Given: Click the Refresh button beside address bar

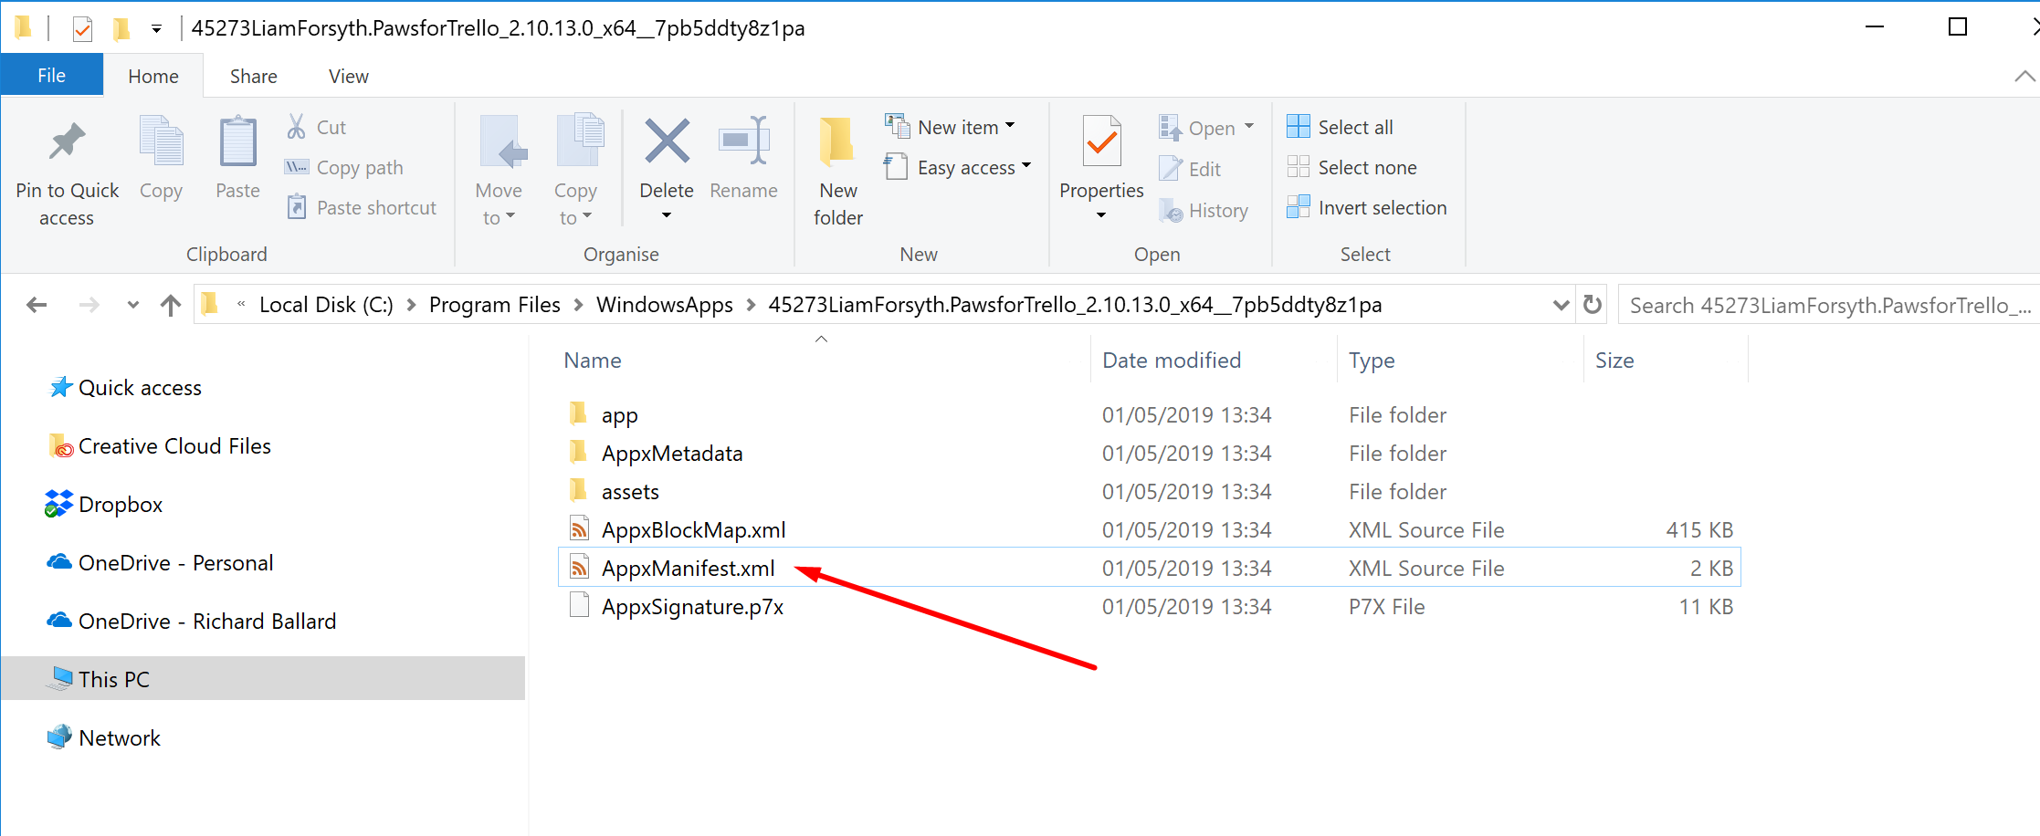Looking at the screenshot, I should click(x=1593, y=304).
